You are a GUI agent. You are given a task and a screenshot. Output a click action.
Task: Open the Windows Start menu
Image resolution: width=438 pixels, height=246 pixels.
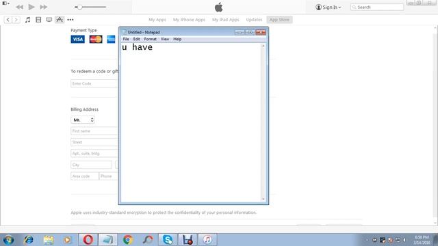(8, 240)
